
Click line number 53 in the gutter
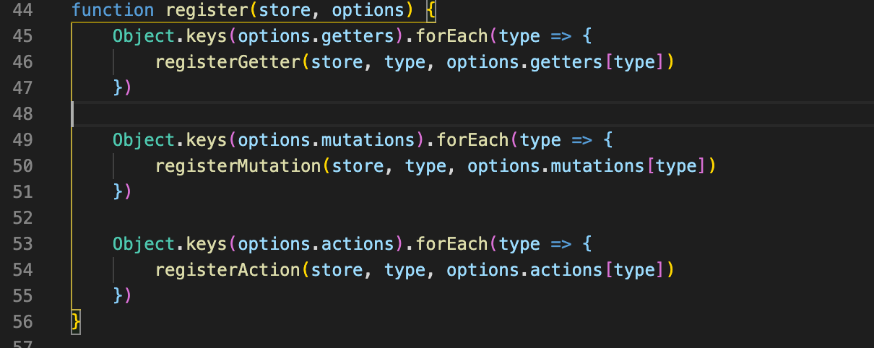23,243
